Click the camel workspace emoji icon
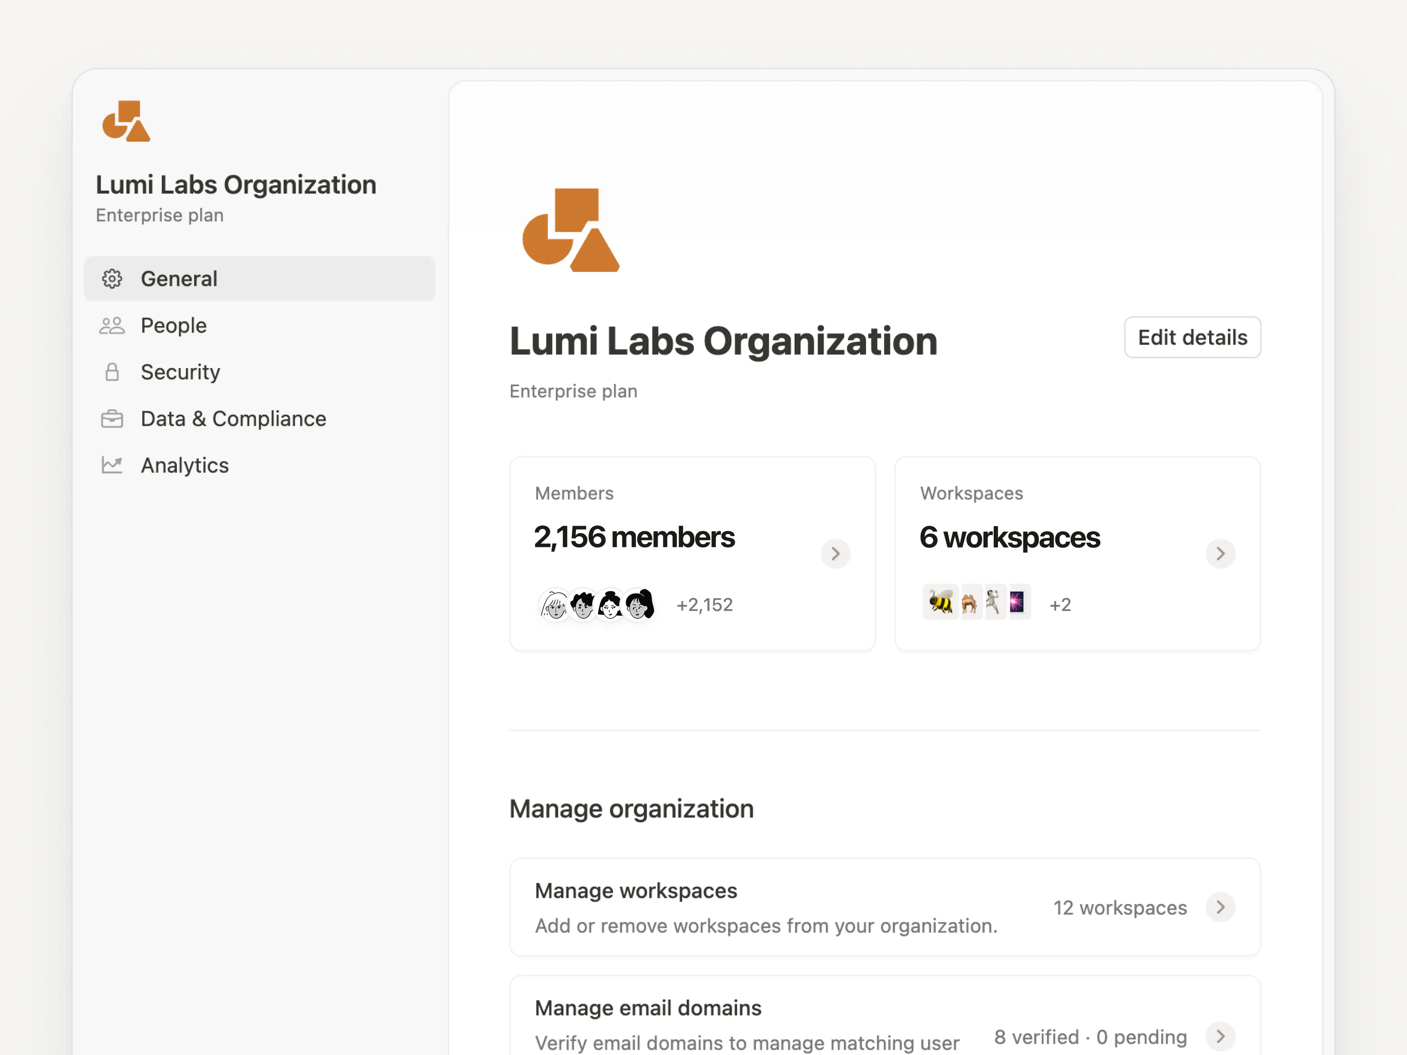The width and height of the screenshot is (1407, 1055). 969,601
